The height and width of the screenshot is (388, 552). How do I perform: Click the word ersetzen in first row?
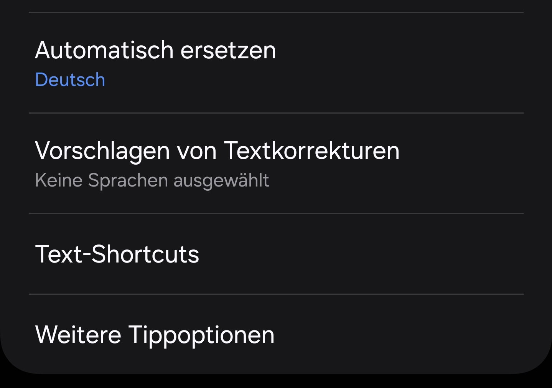(228, 50)
